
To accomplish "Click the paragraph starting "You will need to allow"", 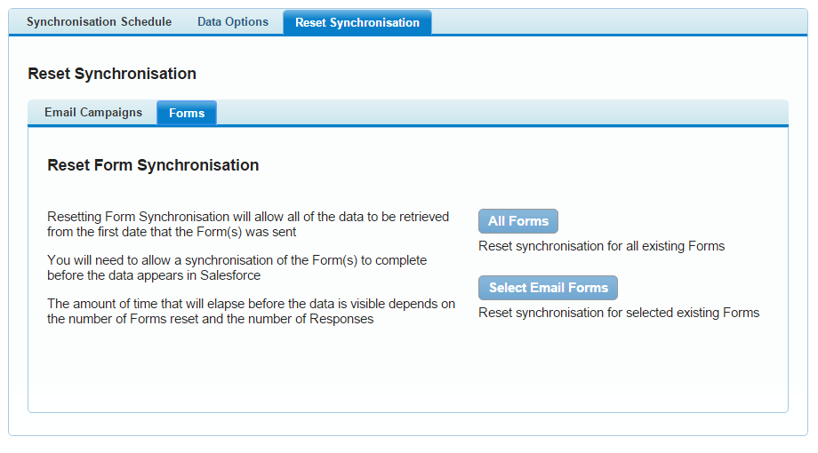I will (x=237, y=267).
